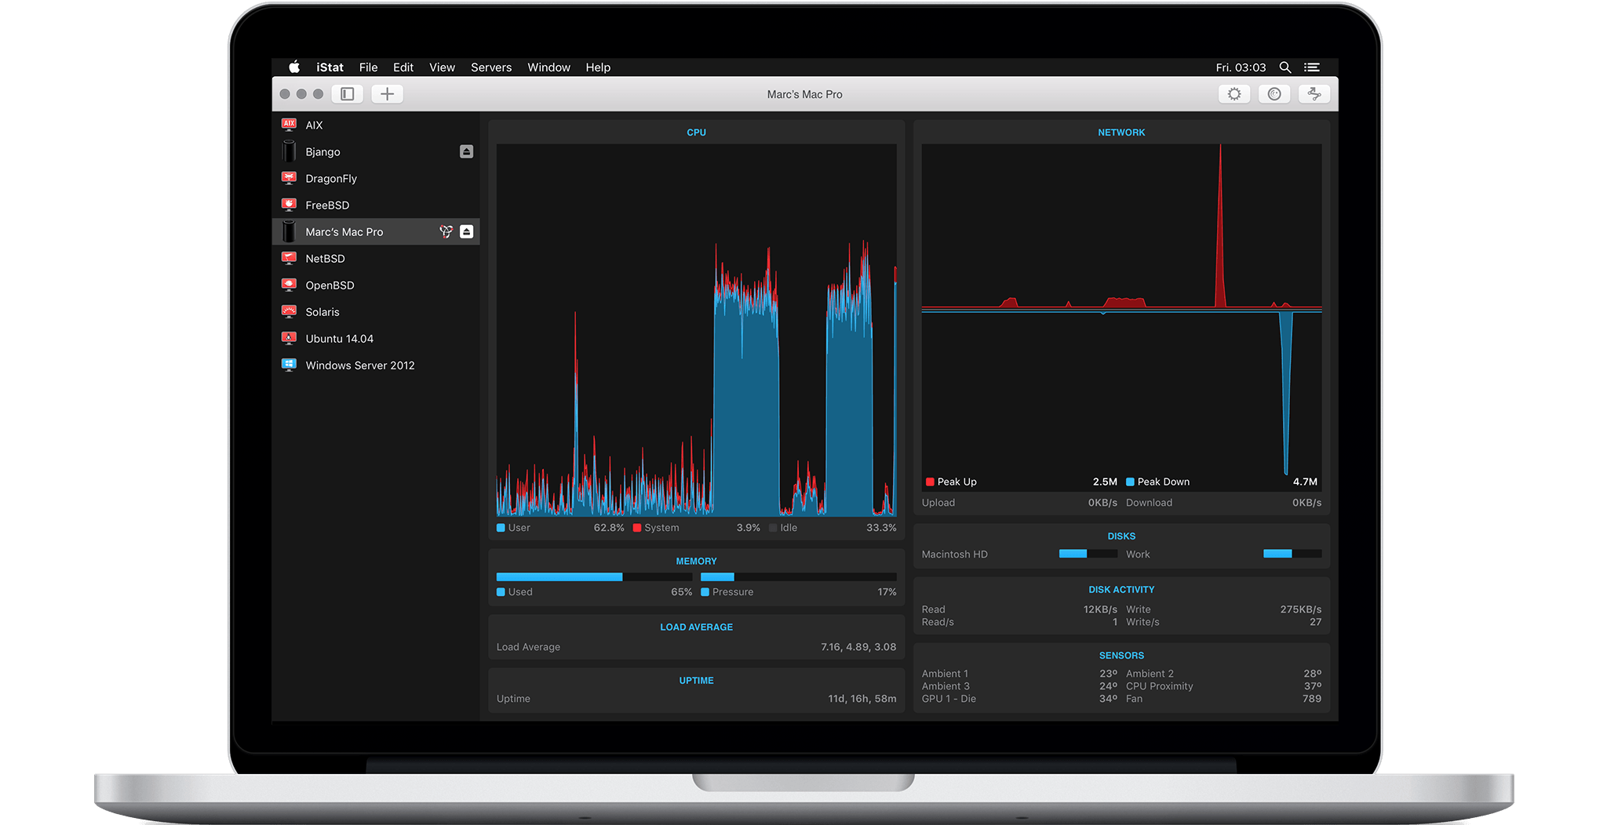Viewport: 1607px width, 825px height.
Task: Click the triple-loop icon beside Marc's Mac Pro
Action: click(x=446, y=231)
